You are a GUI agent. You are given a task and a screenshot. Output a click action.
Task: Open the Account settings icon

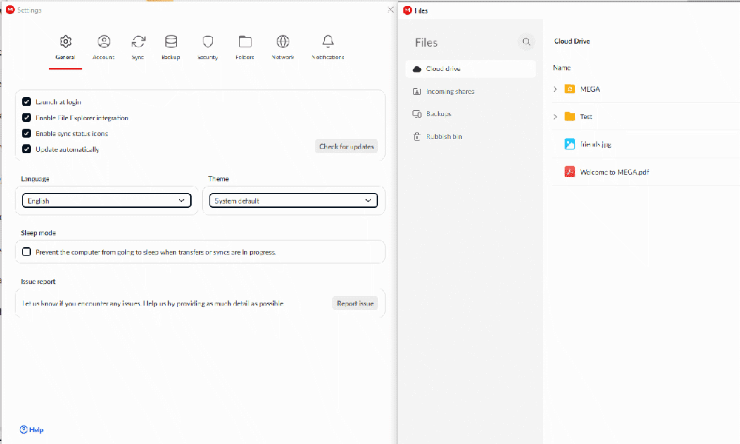[x=104, y=42]
